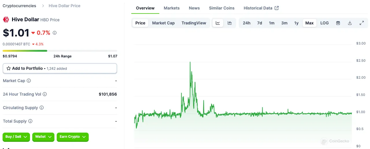The image size is (370, 149).
Task: Expand the Buy / Sell dropdown
Action: click(x=16, y=137)
